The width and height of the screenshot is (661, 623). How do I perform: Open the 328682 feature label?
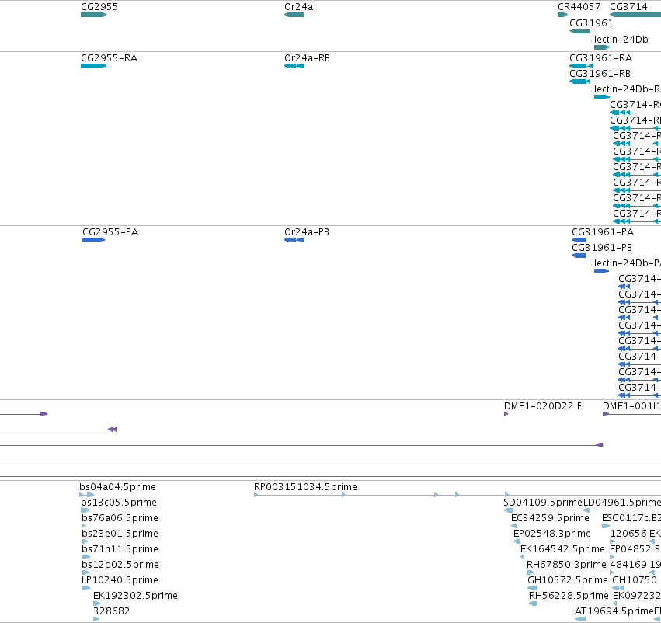click(111, 611)
